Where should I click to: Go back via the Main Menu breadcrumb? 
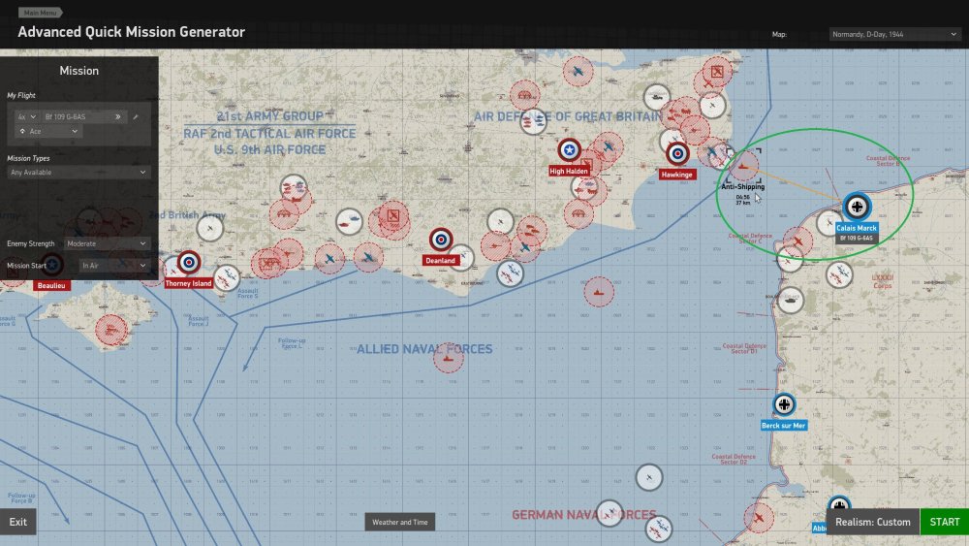tap(40, 13)
